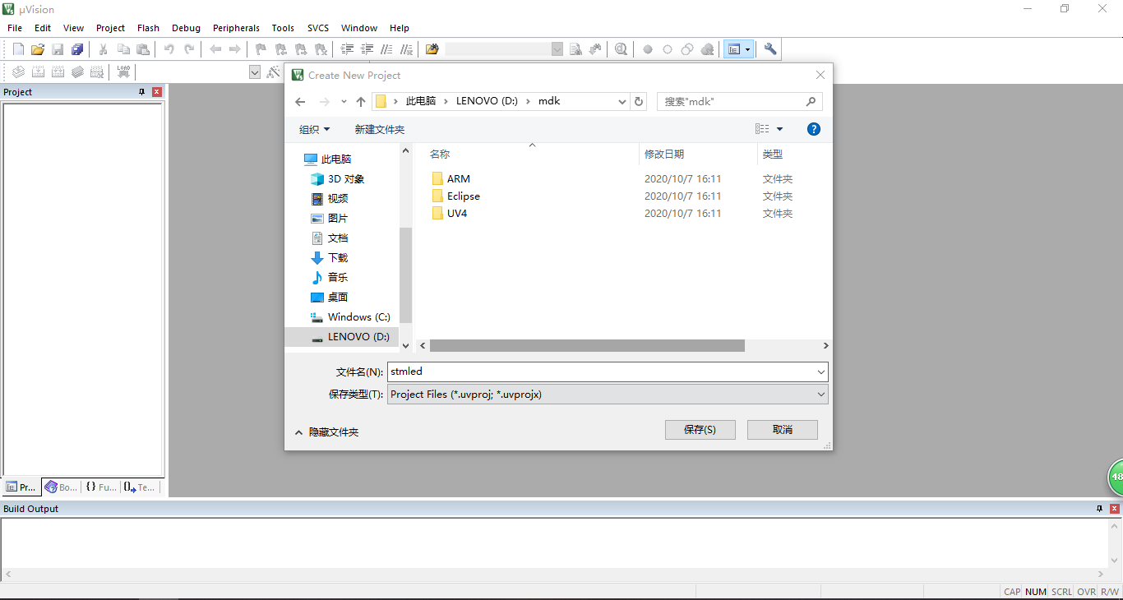Open the find text combo box dropdown
Screen dimensions: 1123x600
tap(557, 49)
